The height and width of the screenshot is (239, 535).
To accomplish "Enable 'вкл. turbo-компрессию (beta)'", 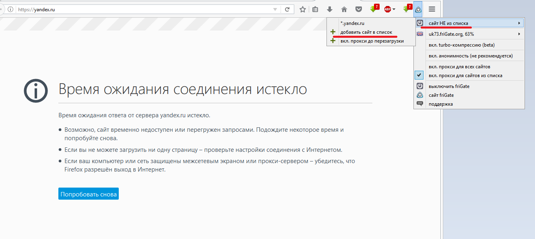I will click(469, 45).
